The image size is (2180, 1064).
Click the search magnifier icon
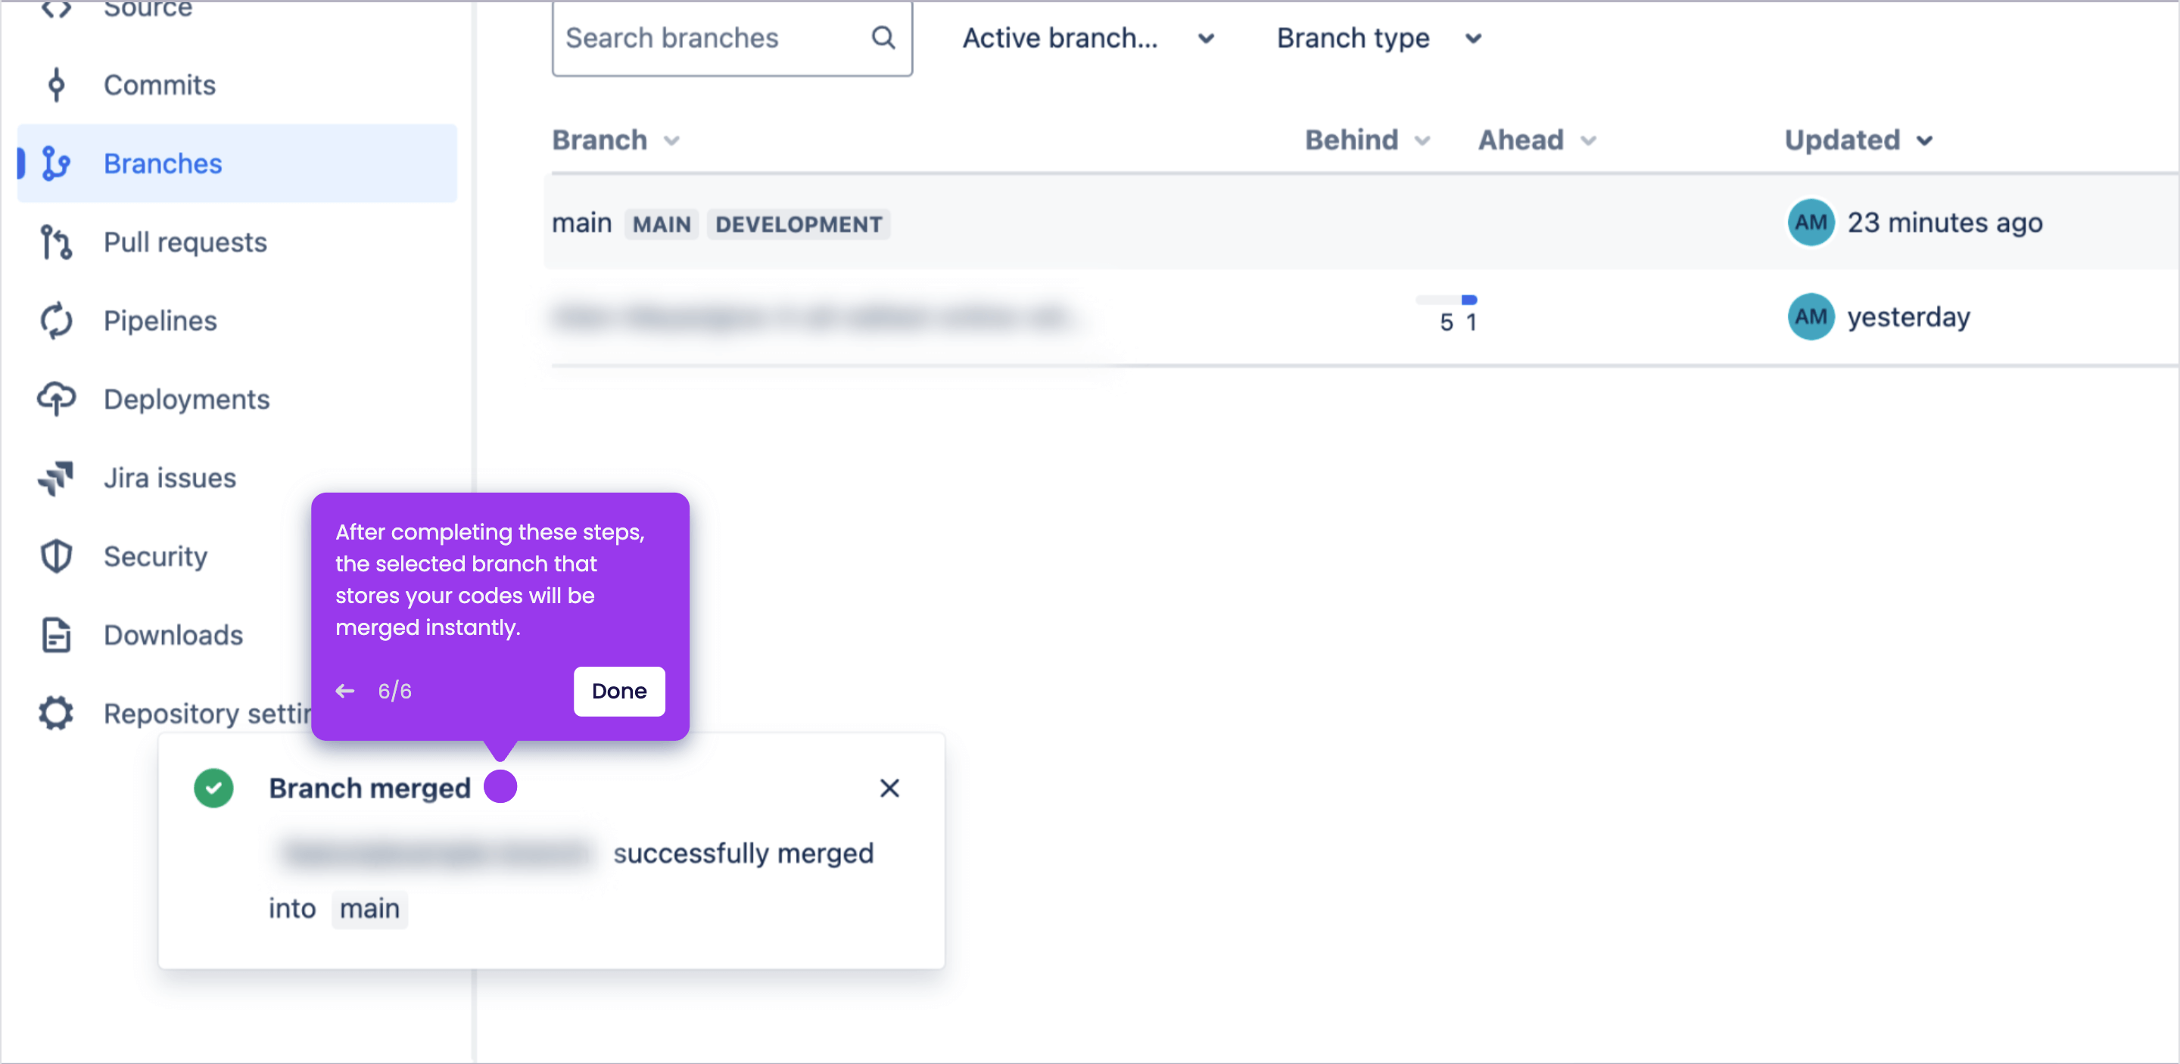click(883, 37)
